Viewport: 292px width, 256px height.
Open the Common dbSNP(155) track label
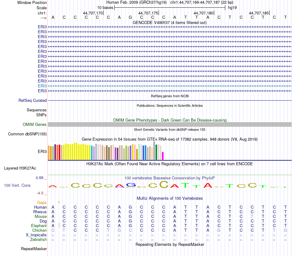pos(27,134)
